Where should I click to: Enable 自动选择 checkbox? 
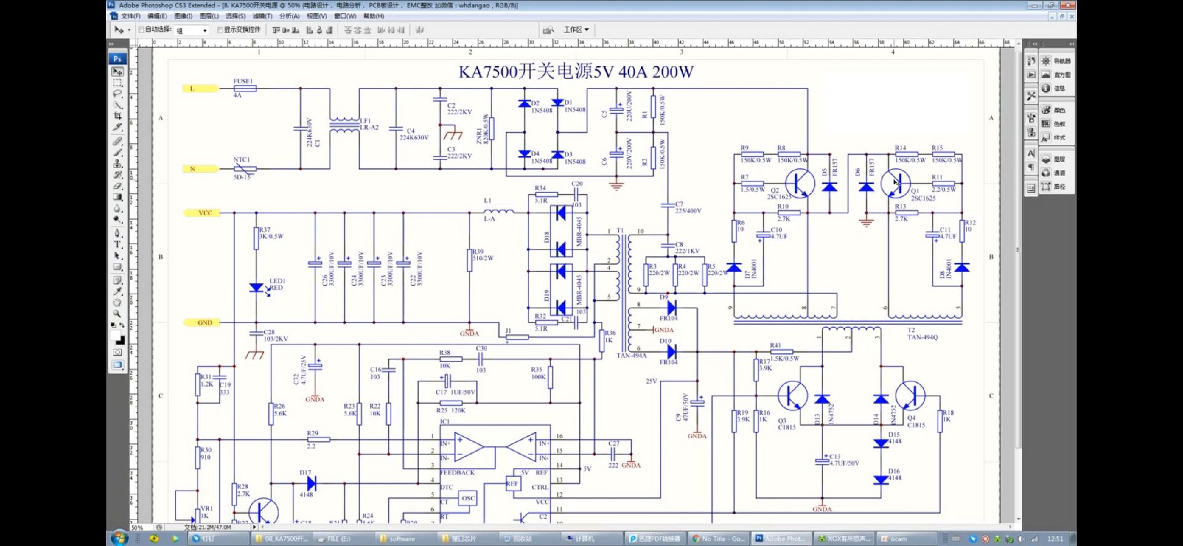tap(141, 30)
